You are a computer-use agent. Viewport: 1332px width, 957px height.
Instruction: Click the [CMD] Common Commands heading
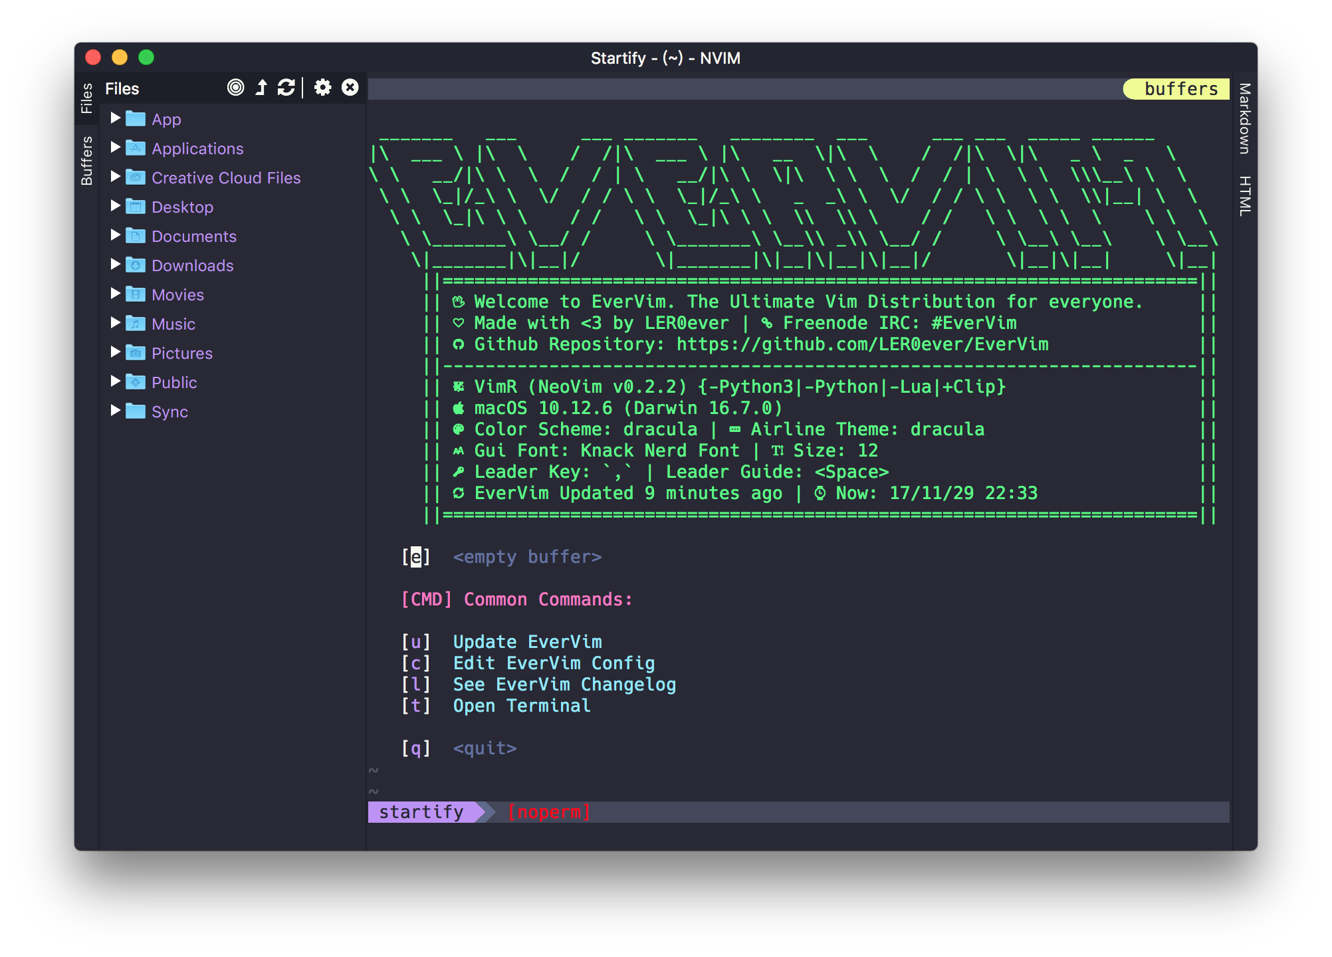click(x=516, y=599)
